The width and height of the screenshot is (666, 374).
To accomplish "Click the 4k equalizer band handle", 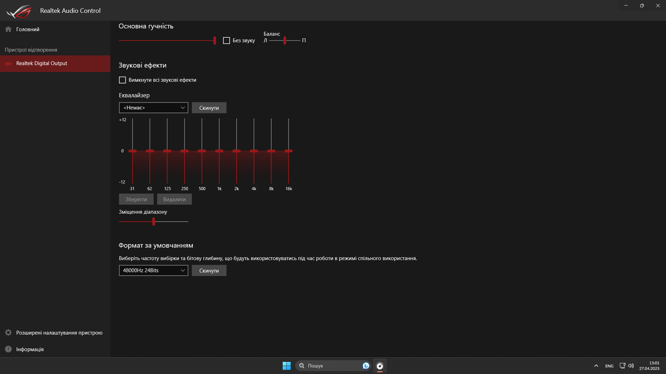I will point(254,151).
